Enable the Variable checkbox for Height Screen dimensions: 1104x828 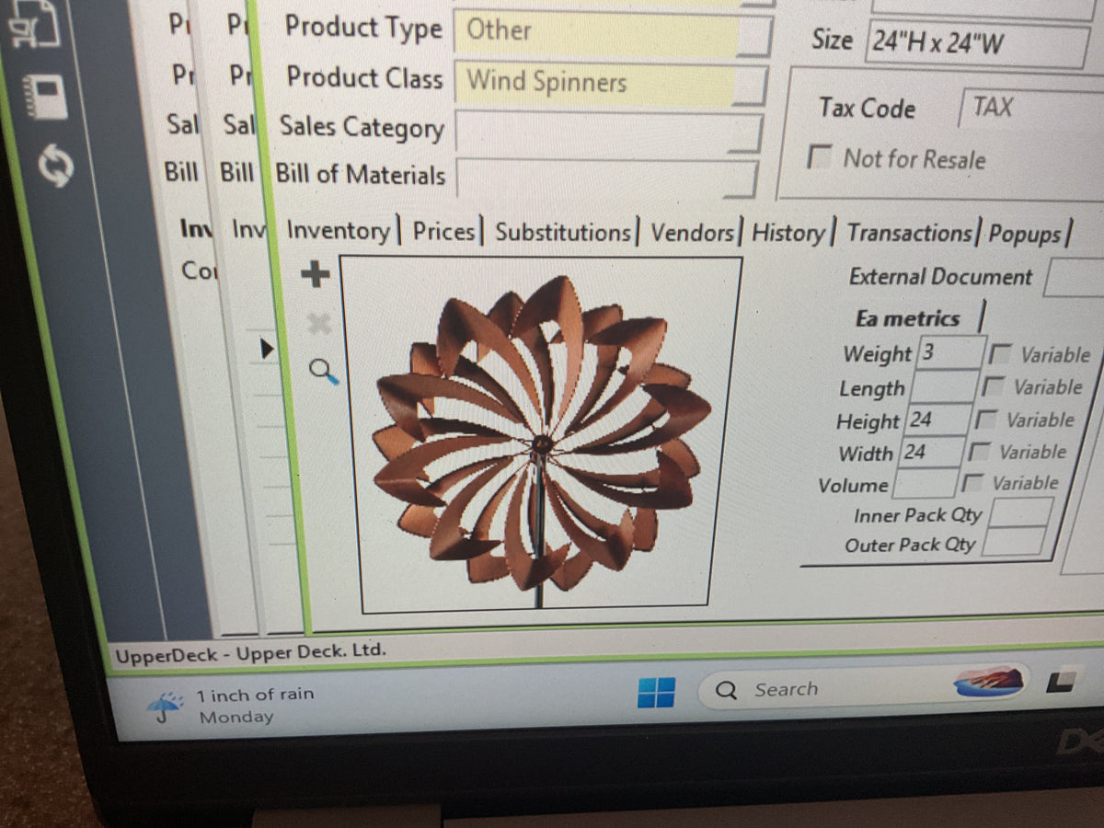coord(985,420)
